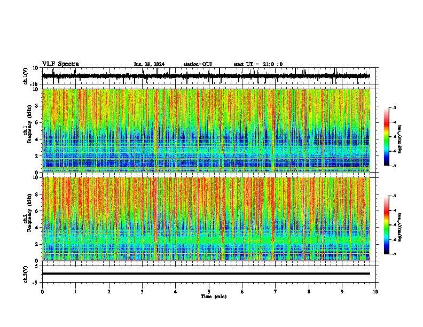Click the ch.3 flat black voltage trace
The image size is (423, 327).
click(x=206, y=274)
